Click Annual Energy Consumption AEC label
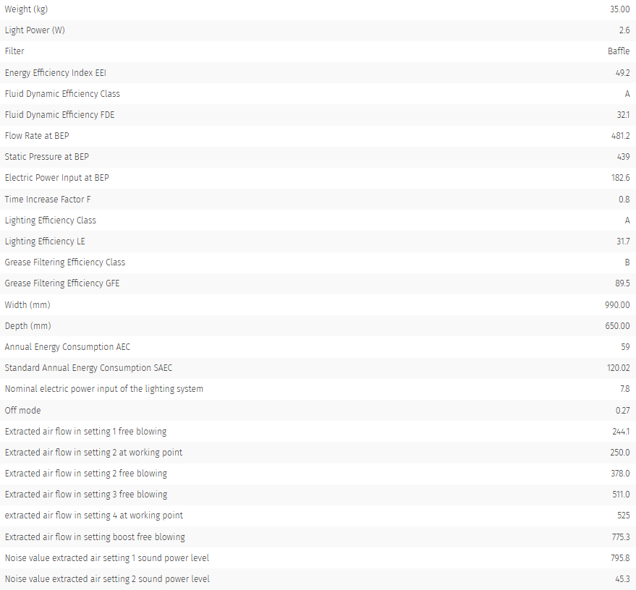This screenshot has height=590, width=636. pos(67,347)
